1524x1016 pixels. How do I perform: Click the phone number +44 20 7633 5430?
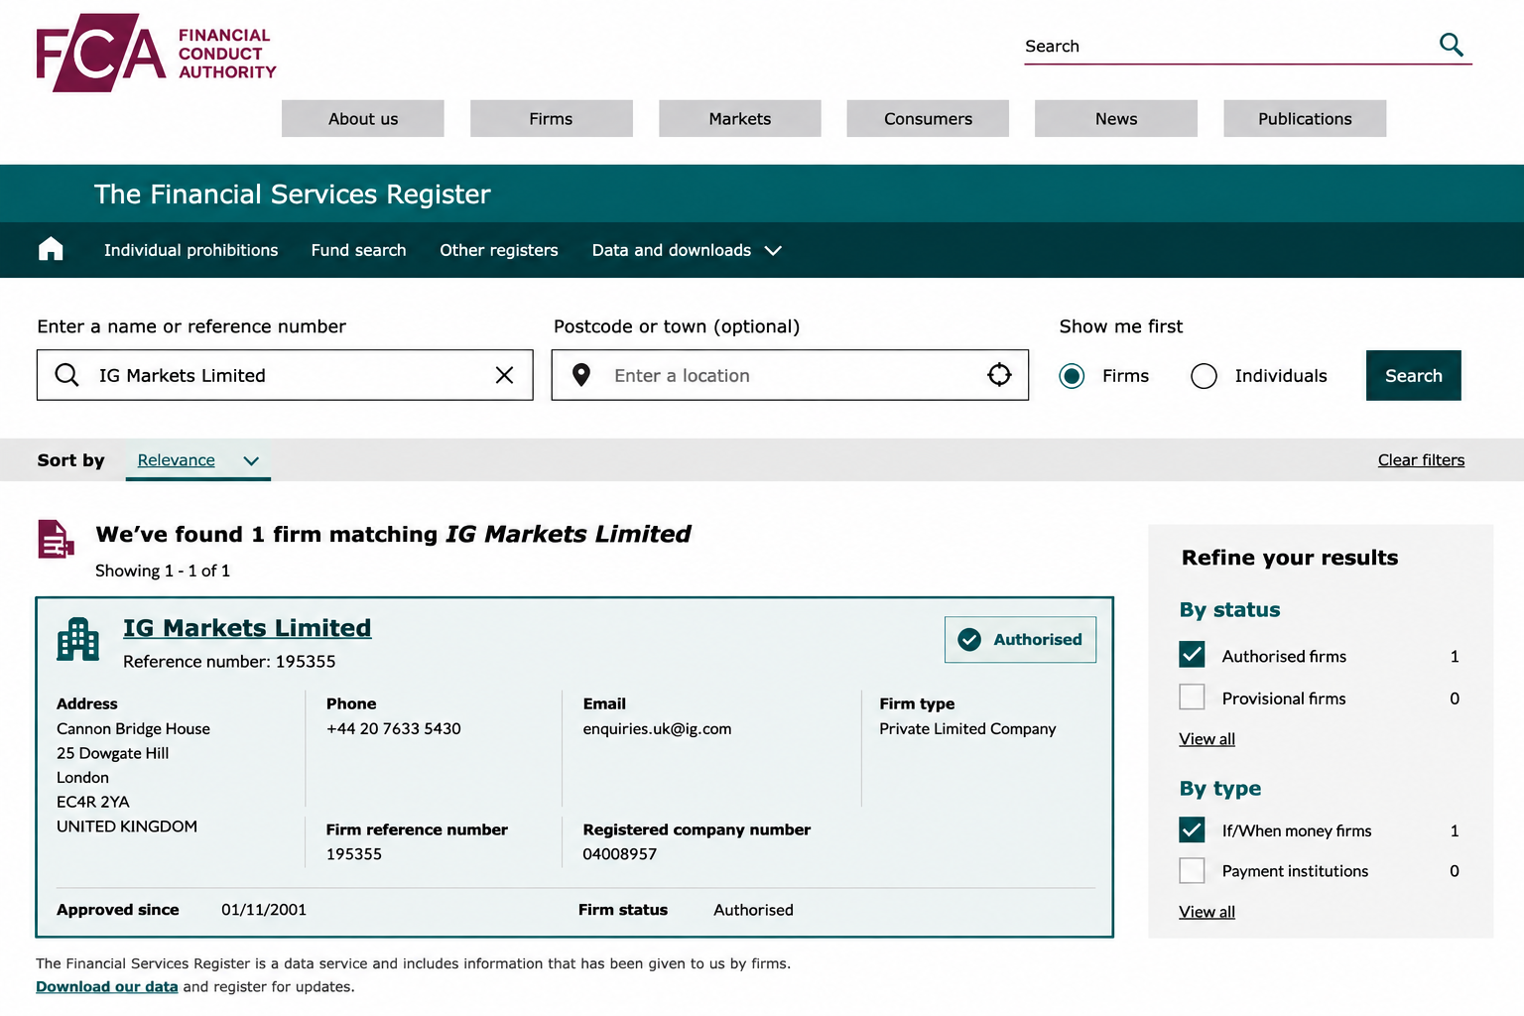coord(394,728)
